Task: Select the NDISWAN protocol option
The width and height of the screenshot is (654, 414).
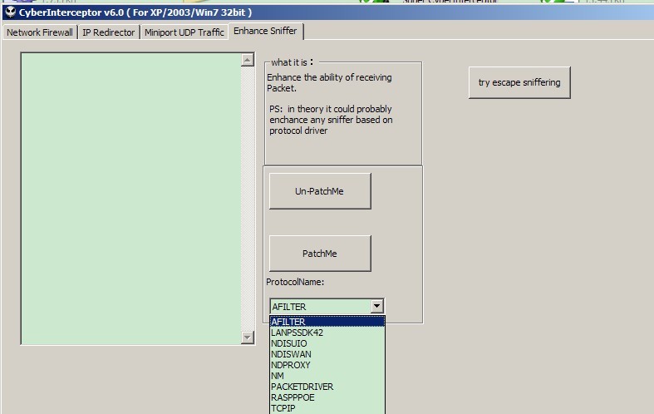Action: 327,354
